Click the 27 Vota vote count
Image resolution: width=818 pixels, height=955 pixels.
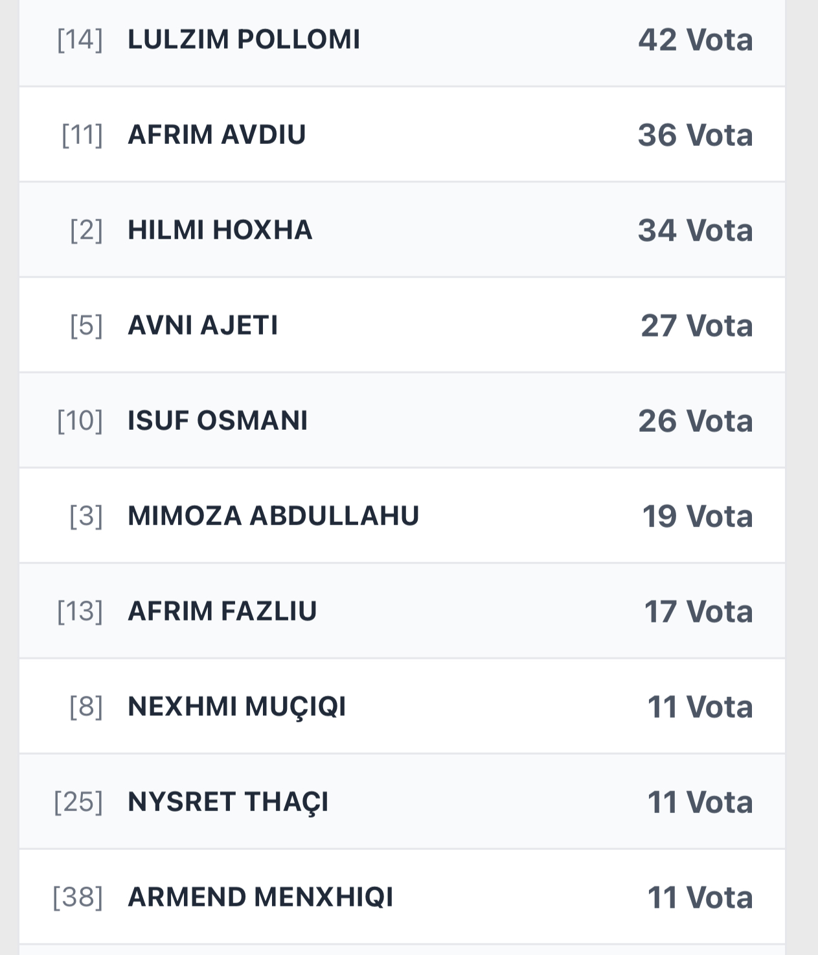696,325
